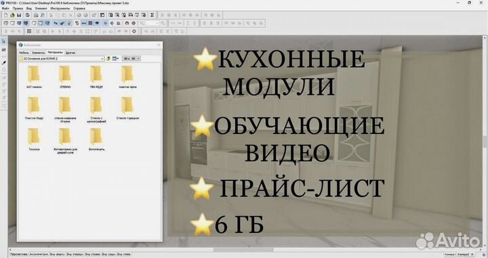Open the Вид menu
Viewport: 488px width, 258px height.
pos(29,8)
